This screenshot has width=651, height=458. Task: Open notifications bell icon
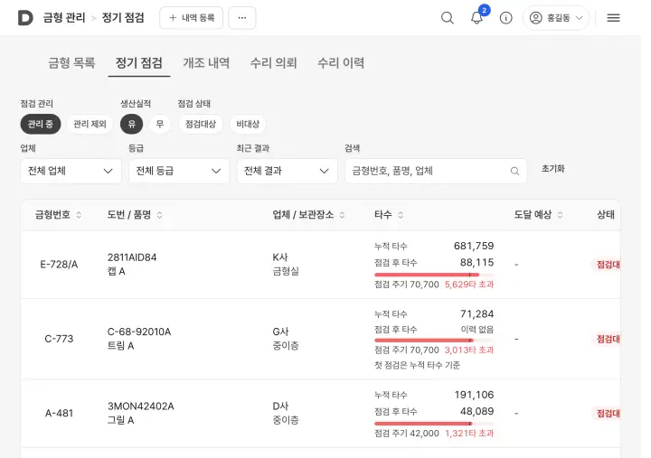[476, 18]
